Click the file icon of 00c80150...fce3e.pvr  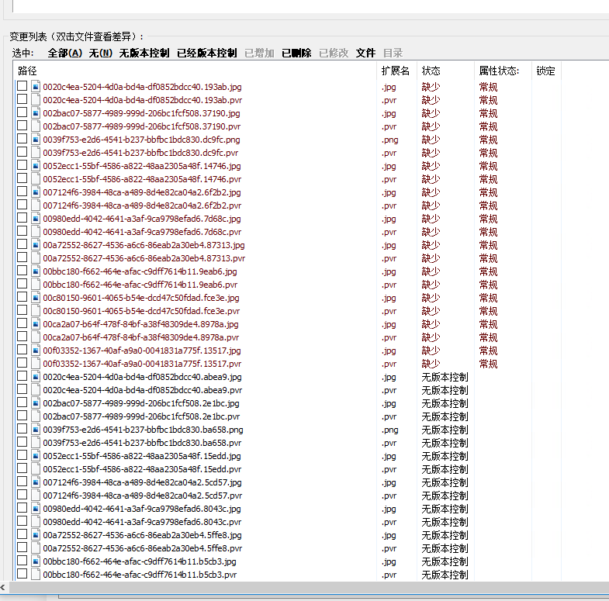[x=36, y=311]
